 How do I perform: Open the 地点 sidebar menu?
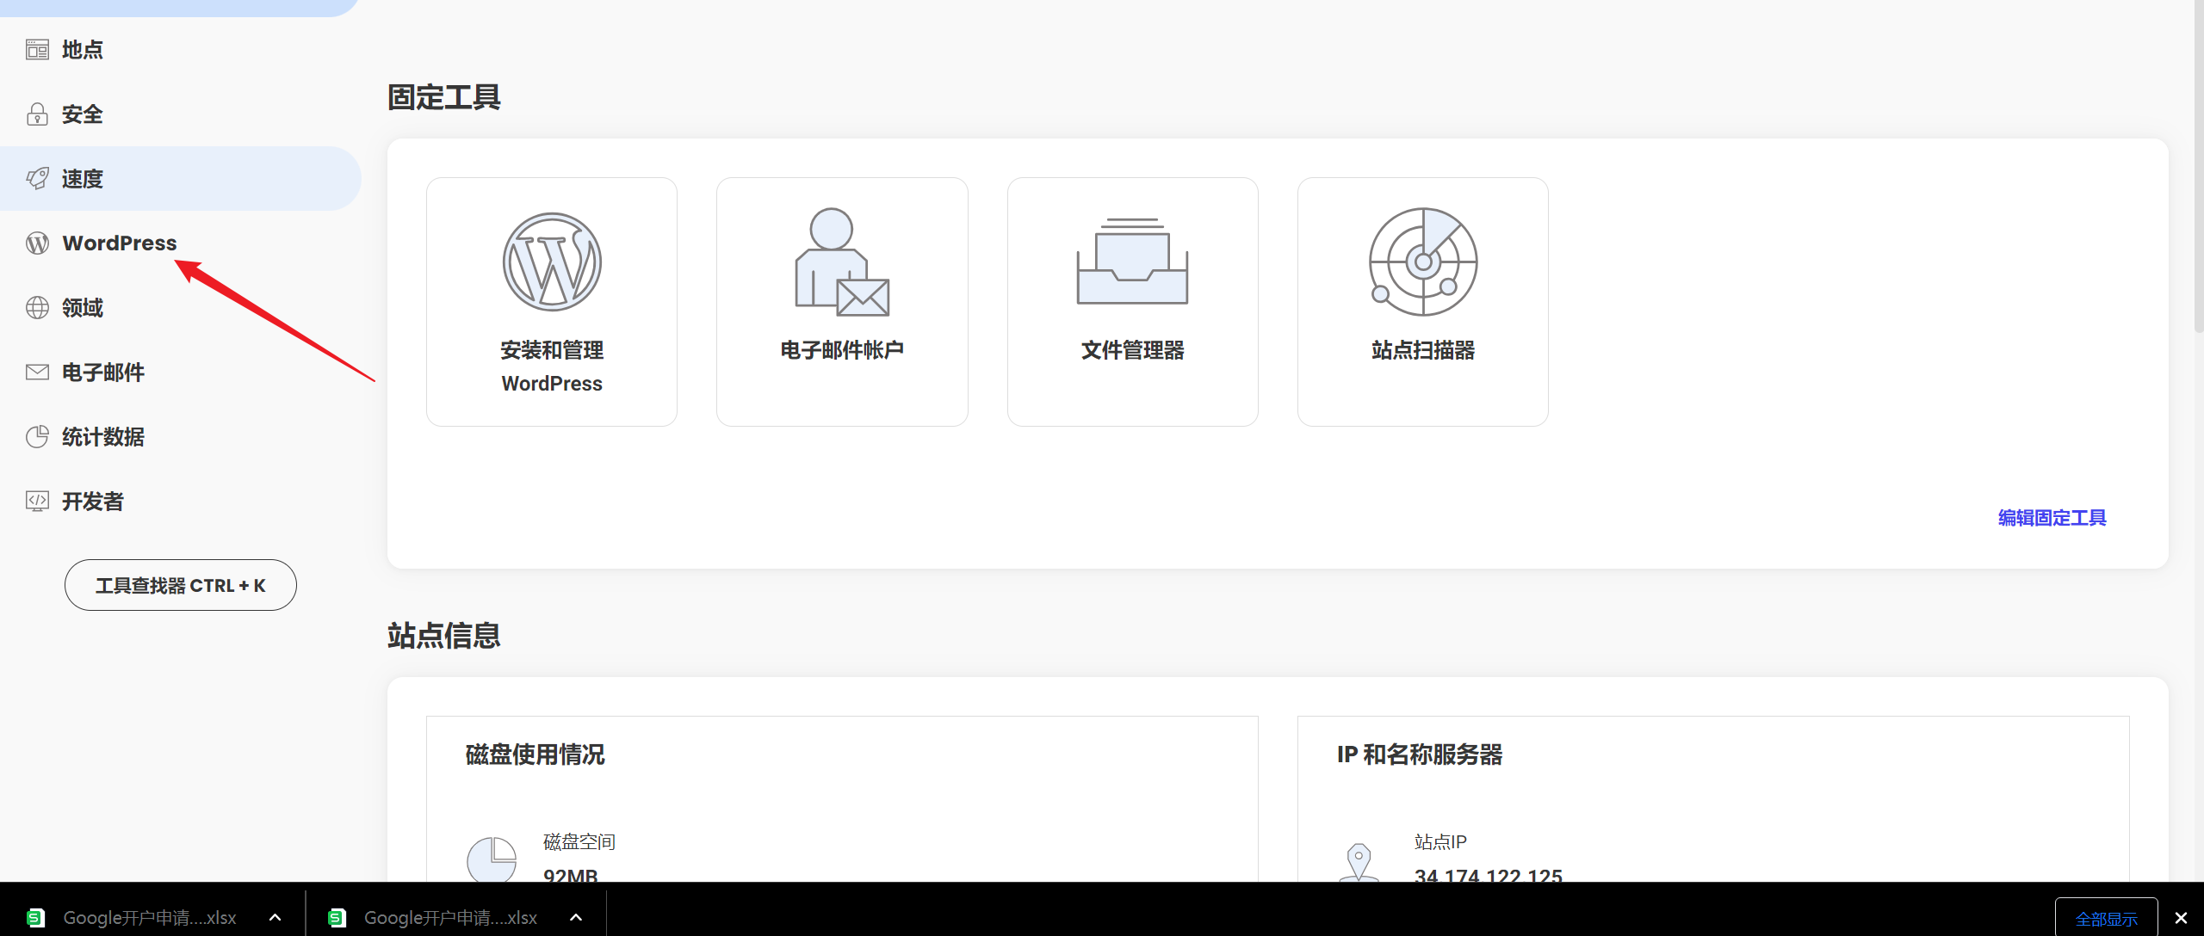[83, 50]
